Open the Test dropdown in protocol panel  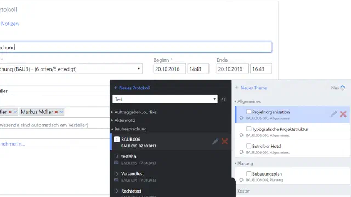[165, 99]
